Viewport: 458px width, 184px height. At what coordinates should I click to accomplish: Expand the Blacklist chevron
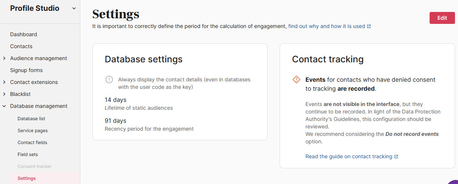[x=4, y=94]
